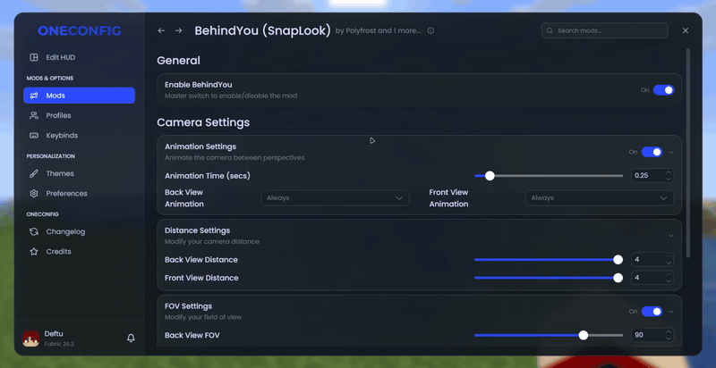The width and height of the screenshot is (716, 368).
Task: Decrease Front View Distance stepper value
Action: (x=669, y=281)
